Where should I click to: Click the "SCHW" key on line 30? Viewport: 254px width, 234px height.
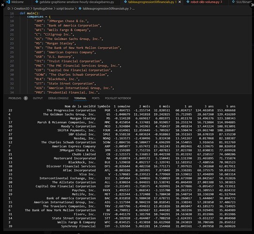click(x=40, y=74)
